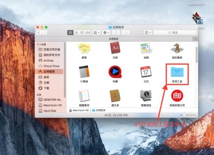Switch to Cover Flow view
The image size is (214, 155).
pyautogui.click(x=88, y=33)
